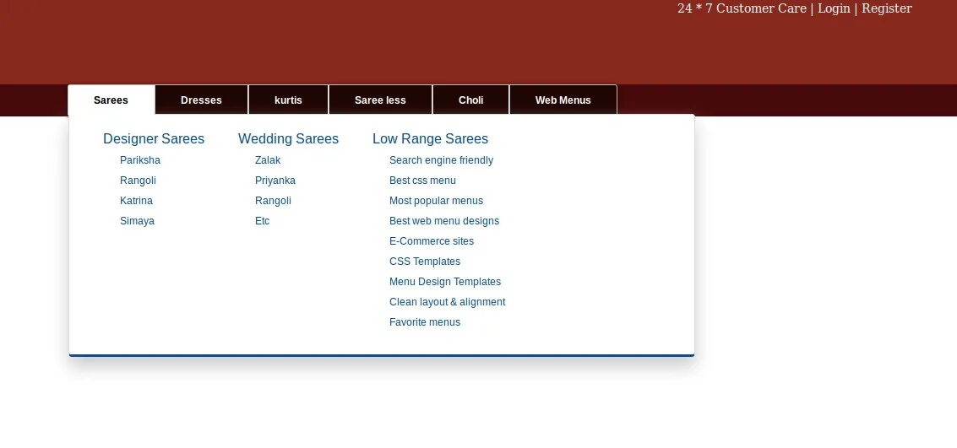Click the 24 * 7 Customer Care link

coord(742,8)
